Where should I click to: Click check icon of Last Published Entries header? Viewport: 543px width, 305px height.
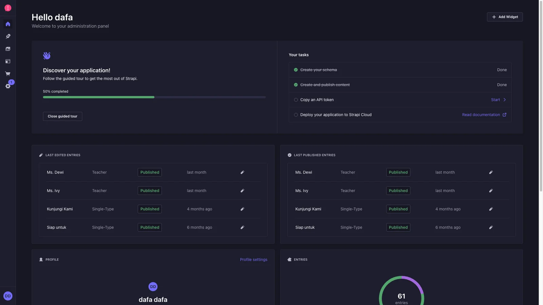(x=289, y=155)
